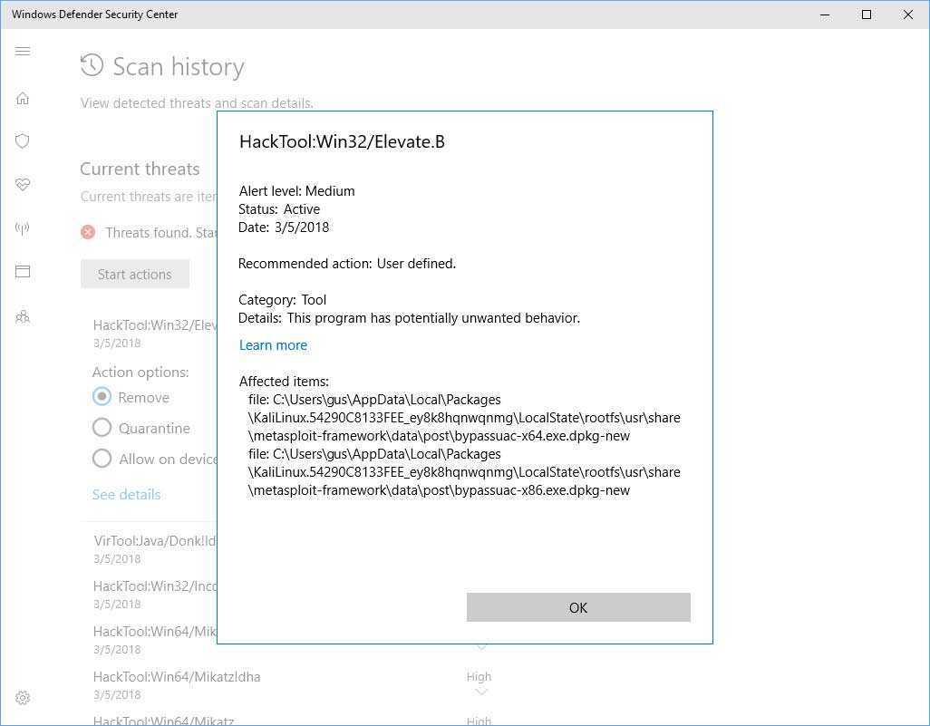Click the Scan history page title
930x726 pixels.
(x=179, y=66)
